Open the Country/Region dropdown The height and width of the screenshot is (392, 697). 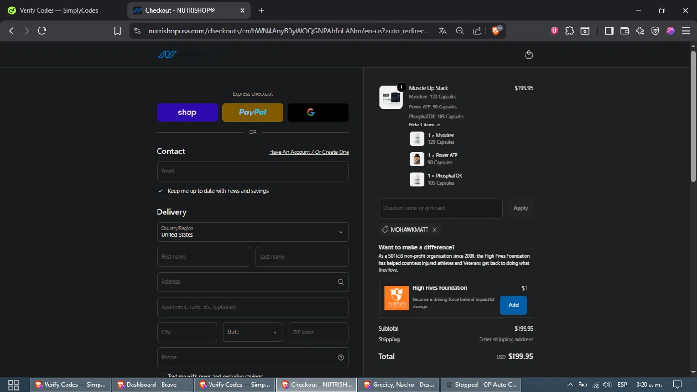(253, 232)
